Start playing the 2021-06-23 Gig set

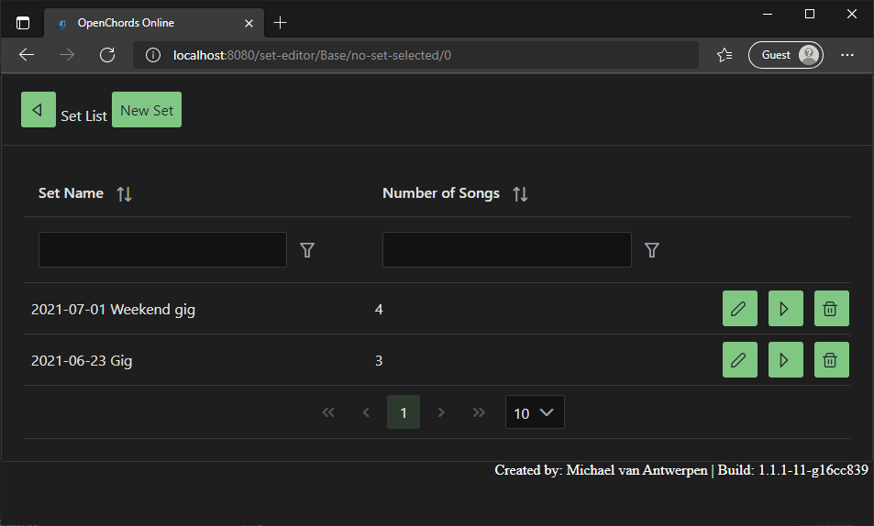[x=785, y=360]
